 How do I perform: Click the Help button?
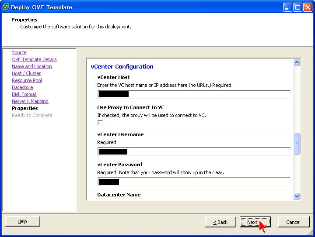click(22, 221)
